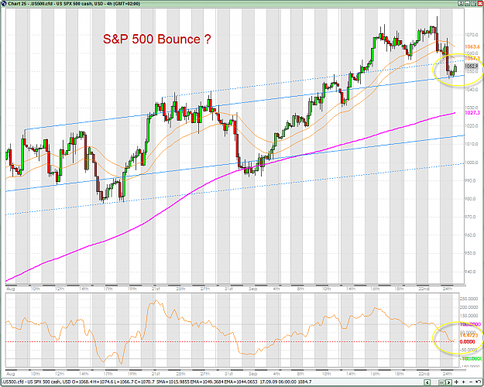
Task: Click the current price label 1052.9
Action: 472,66
